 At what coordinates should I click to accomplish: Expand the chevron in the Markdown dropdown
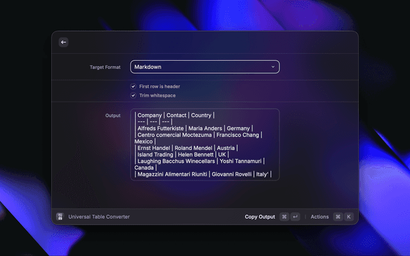pos(272,67)
